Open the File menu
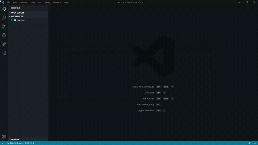 coord(9,3)
